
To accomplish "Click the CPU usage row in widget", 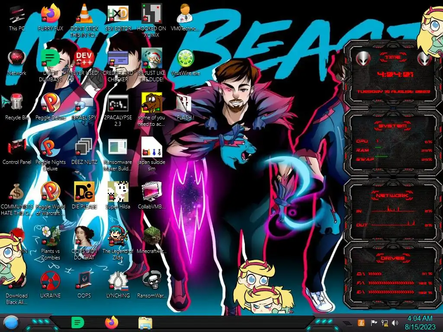I will tap(395, 141).
